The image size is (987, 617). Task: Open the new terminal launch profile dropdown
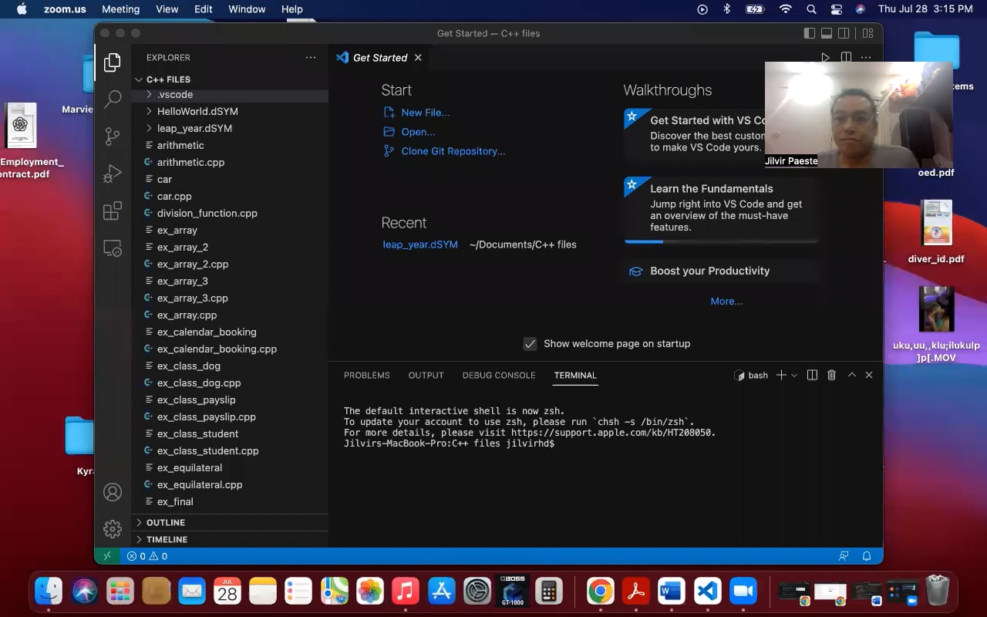[794, 376]
